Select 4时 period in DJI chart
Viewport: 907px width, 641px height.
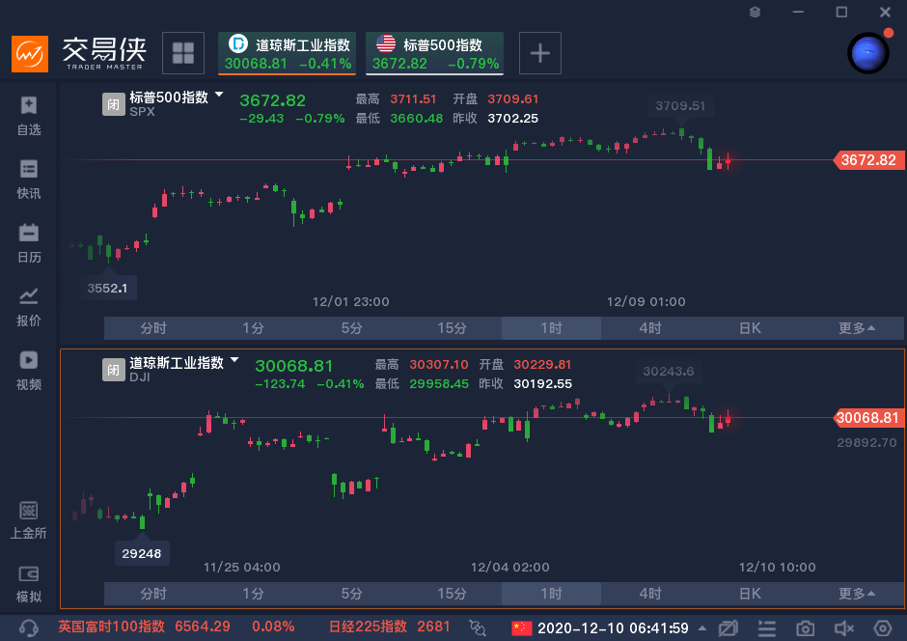click(650, 594)
